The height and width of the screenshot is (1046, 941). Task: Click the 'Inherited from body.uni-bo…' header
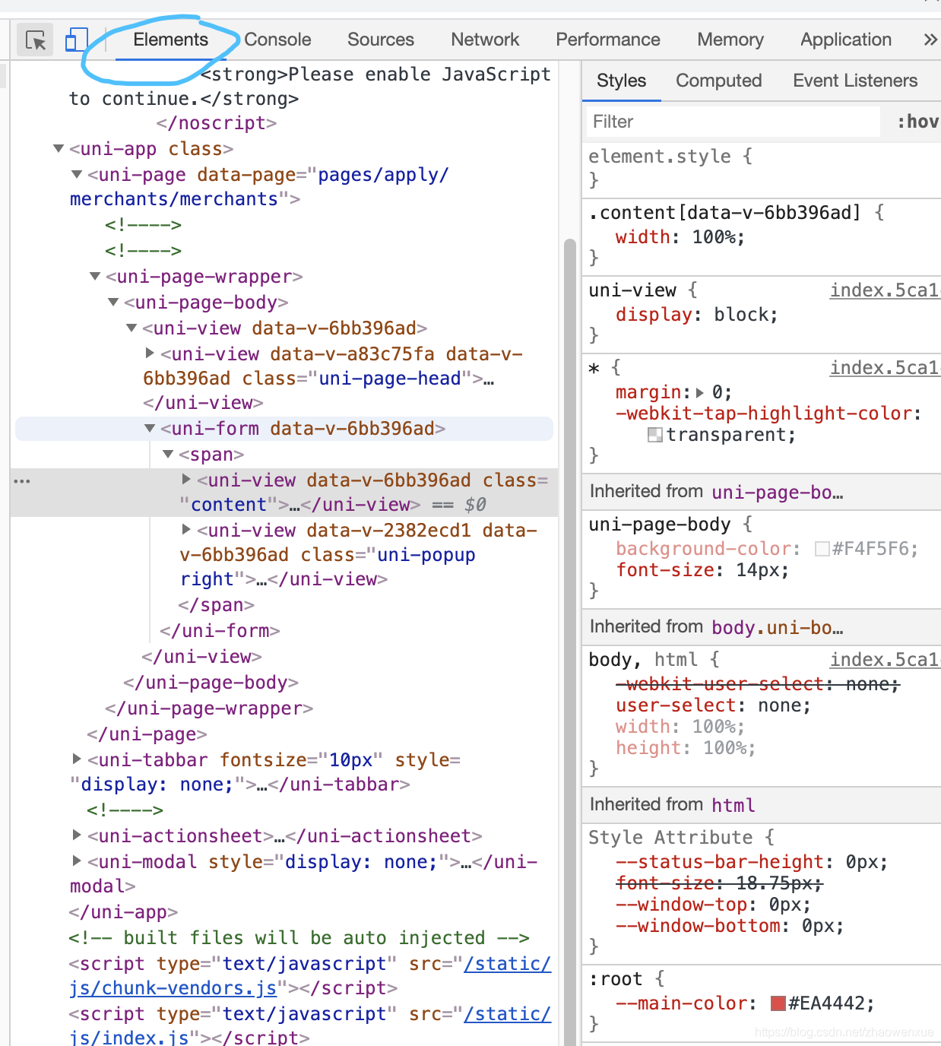(x=762, y=627)
